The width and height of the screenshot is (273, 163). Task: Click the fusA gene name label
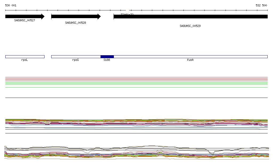click(x=190, y=60)
